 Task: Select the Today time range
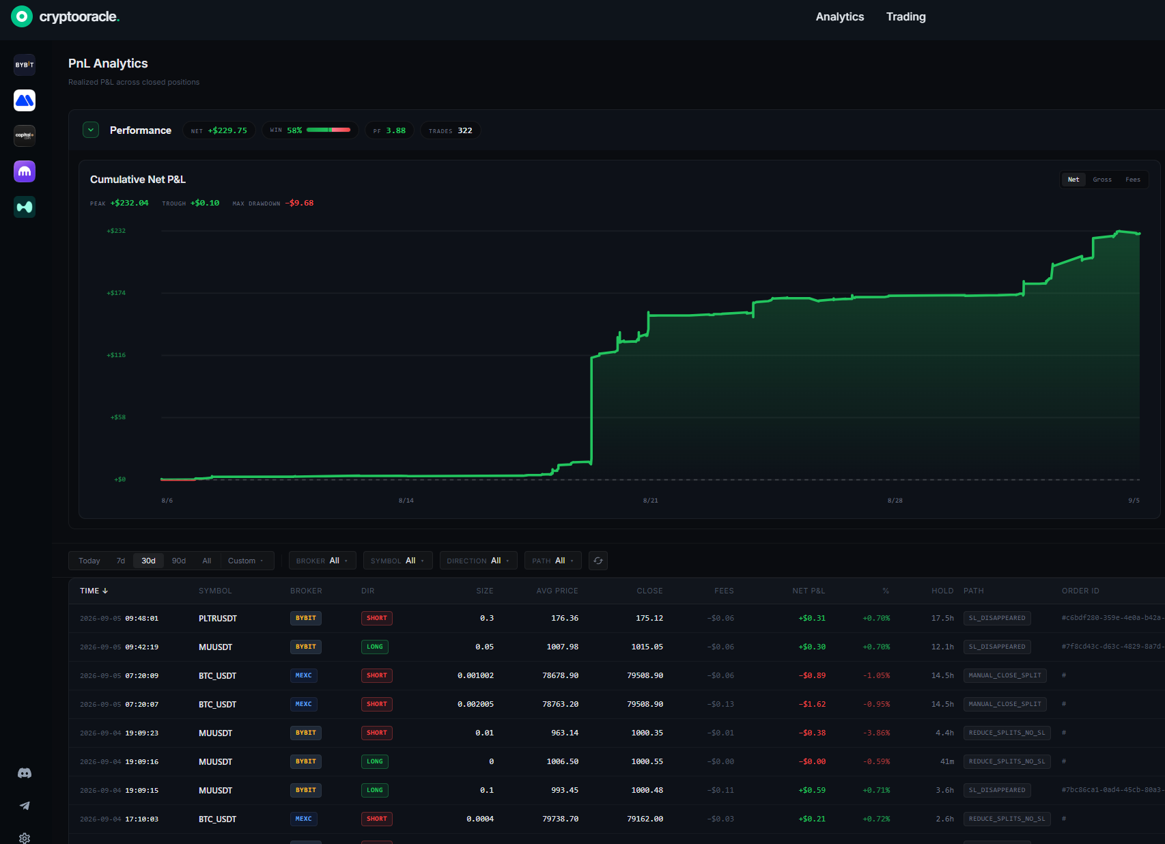coord(89,561)
